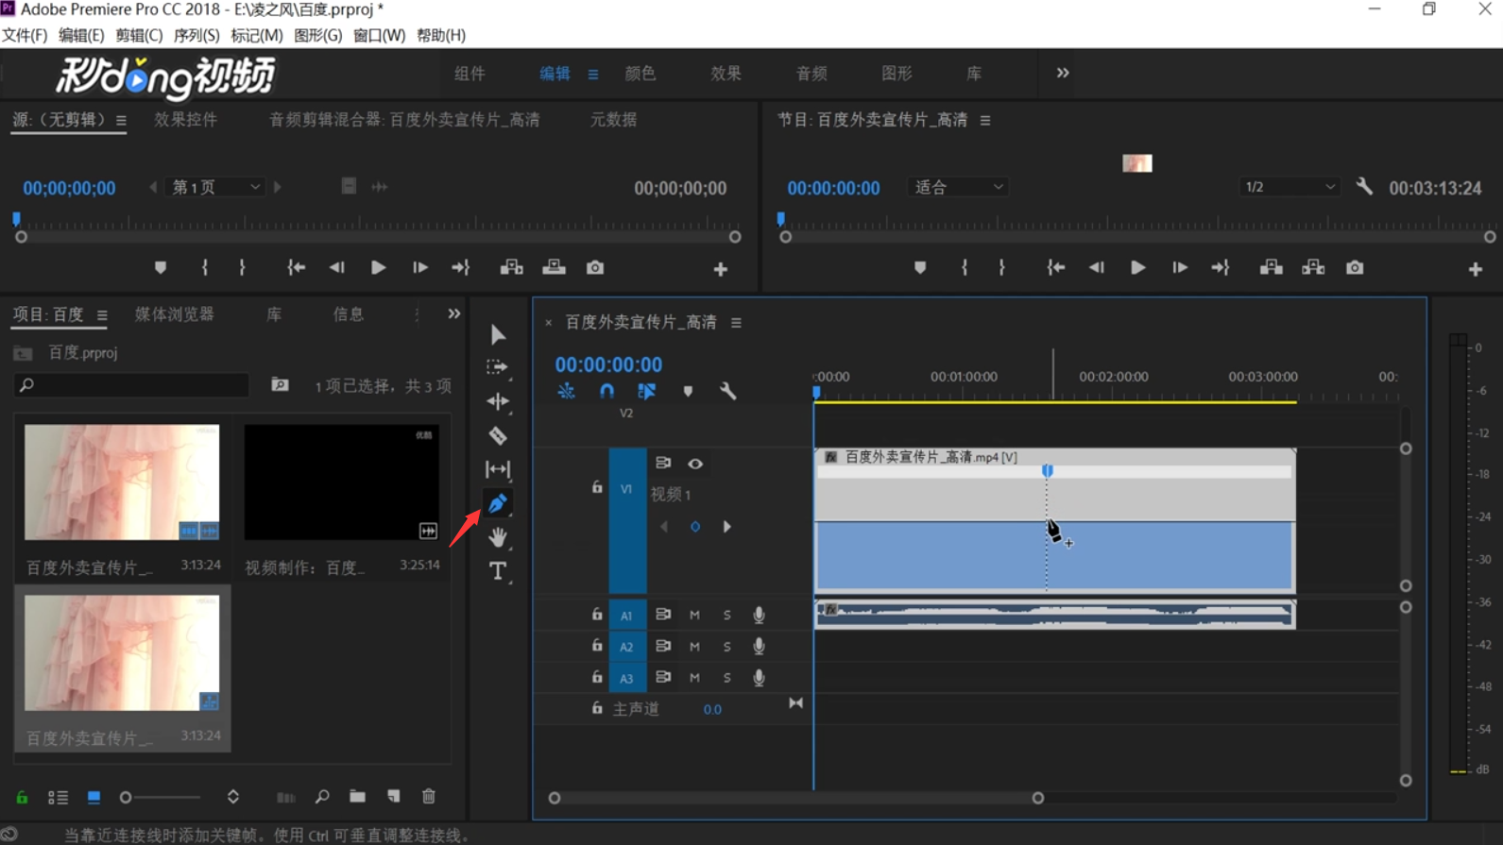The image size is (1503, 845).
Task: Select the Track Select Forward tool
Action: click(497, 367)
